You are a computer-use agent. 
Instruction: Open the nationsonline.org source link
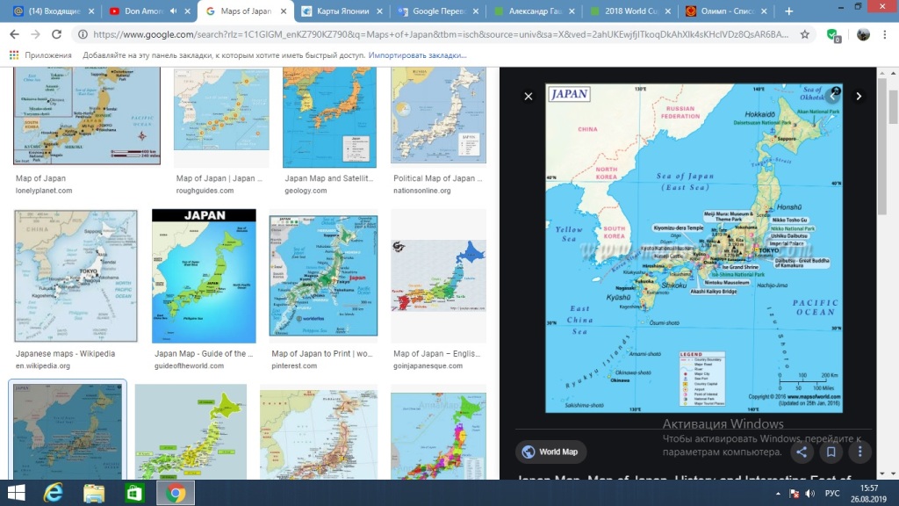coord(422,191)
